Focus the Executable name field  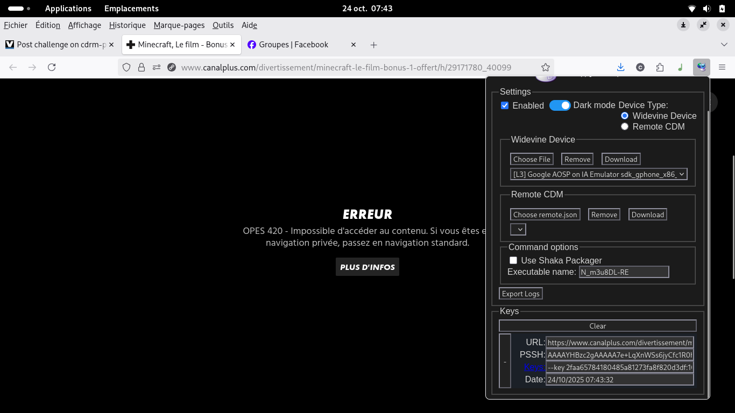[624, 272]
